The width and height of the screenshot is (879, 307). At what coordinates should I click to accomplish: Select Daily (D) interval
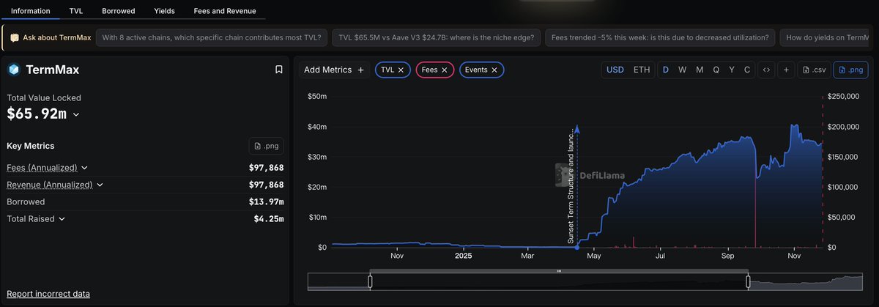(x=666, y=70)
